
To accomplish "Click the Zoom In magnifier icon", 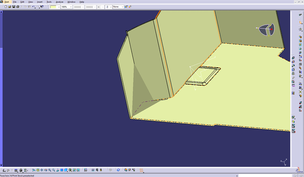I will (50, 170).
